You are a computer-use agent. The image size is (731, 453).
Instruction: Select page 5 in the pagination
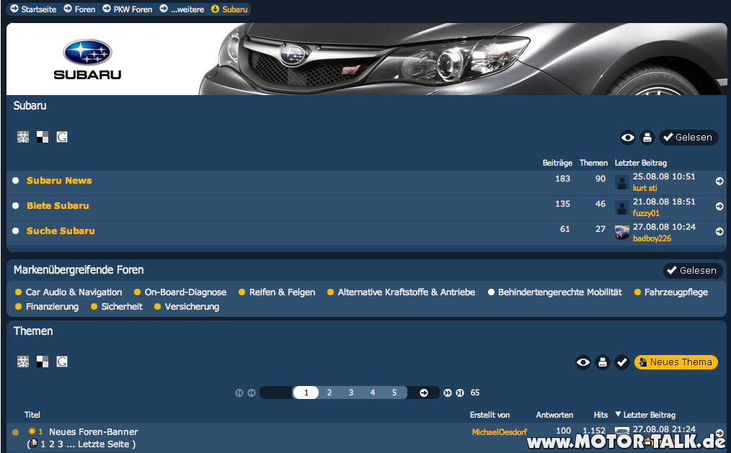coord(394,393)
